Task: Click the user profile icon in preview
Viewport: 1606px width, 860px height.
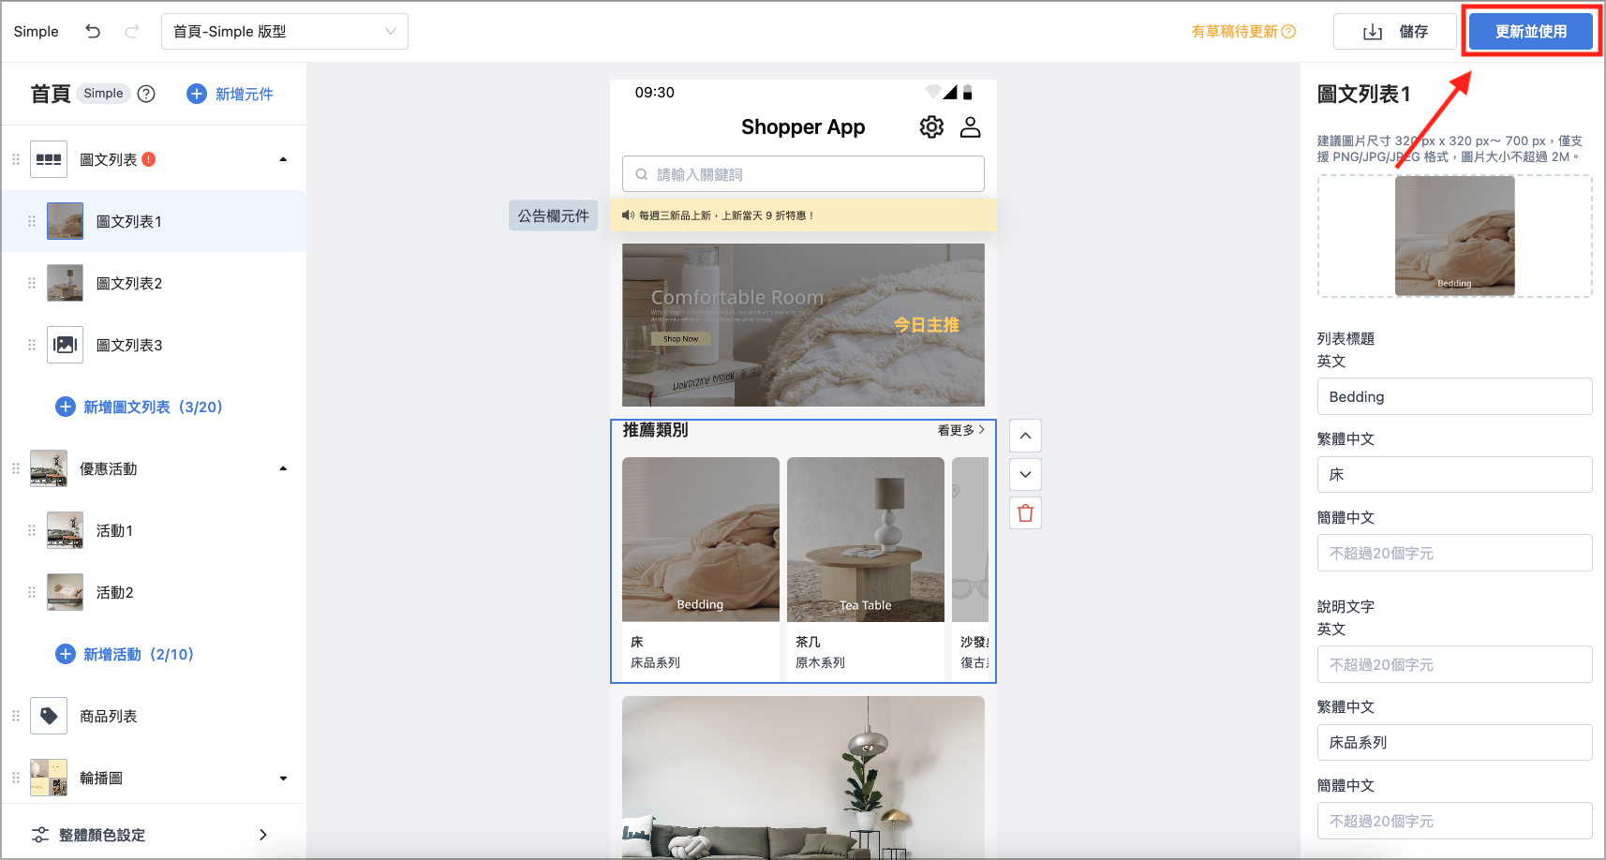Action: [971, 126]
